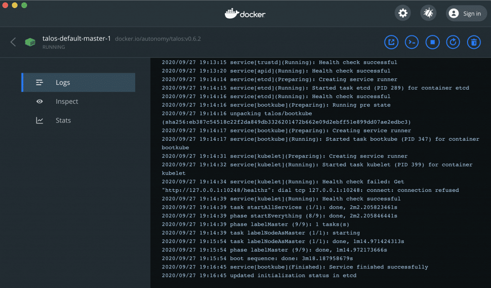Open container in browser

pos(391,42)
